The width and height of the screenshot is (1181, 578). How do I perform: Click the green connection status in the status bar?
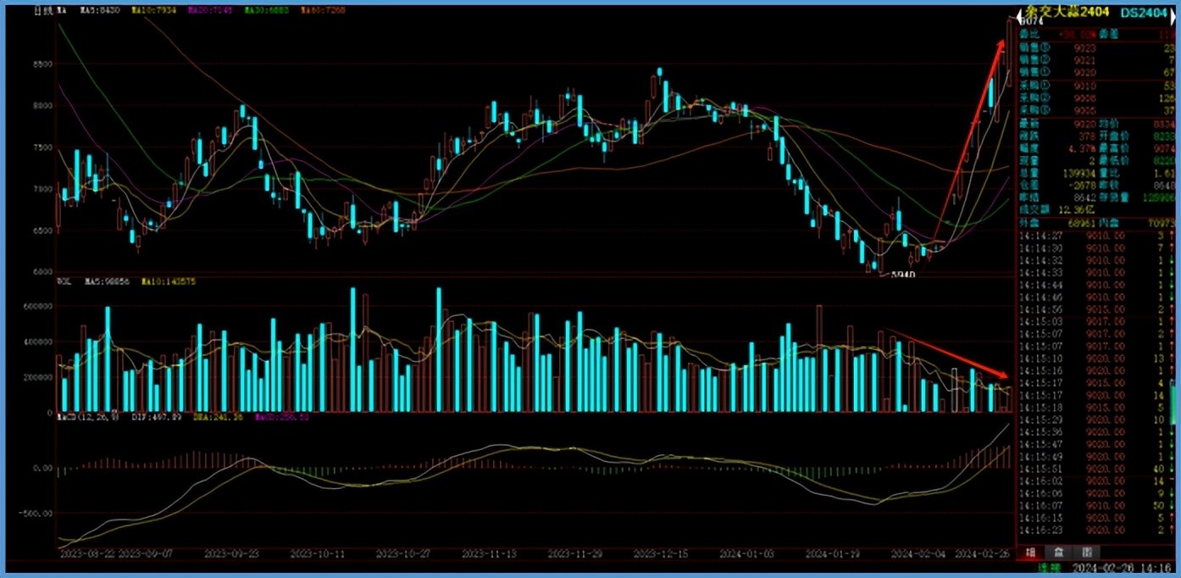click(x=1051, y=567)
